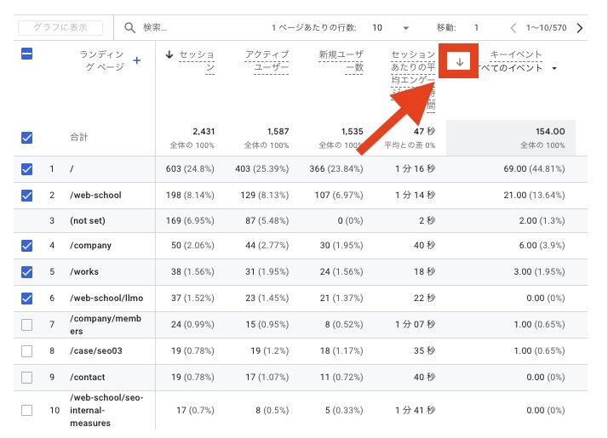Uncheck the 合計 row checkbox

point(26,137)
